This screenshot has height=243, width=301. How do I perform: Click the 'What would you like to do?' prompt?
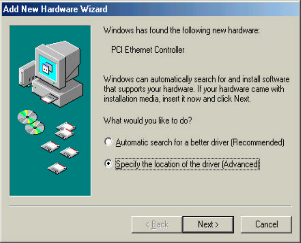coord(148,121)
